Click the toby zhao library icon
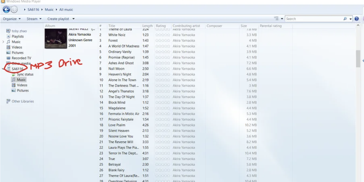Image resolution: width=364 pixels, height=182 pixels. 8,31
